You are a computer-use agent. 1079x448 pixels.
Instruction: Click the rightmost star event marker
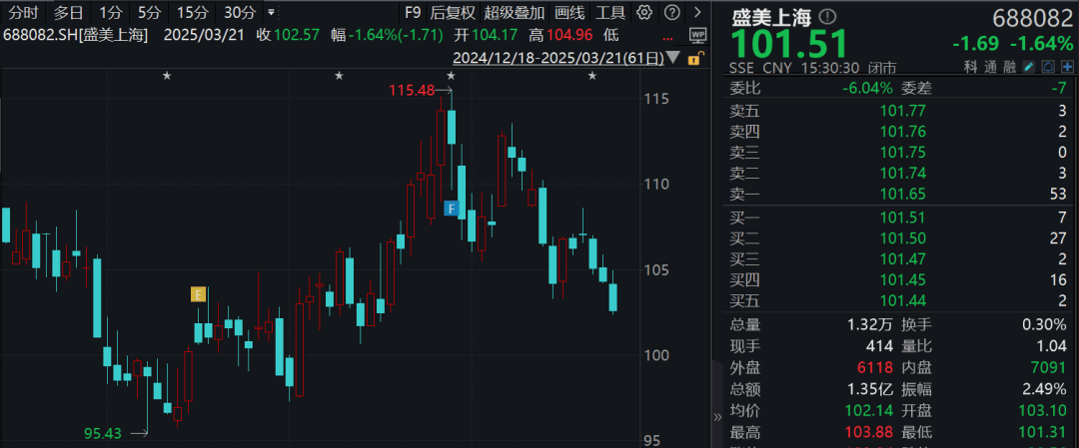592,76
